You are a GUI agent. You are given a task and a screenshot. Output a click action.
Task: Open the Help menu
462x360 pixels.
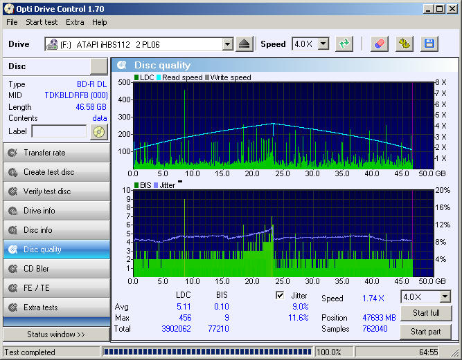tap(99, 22)
